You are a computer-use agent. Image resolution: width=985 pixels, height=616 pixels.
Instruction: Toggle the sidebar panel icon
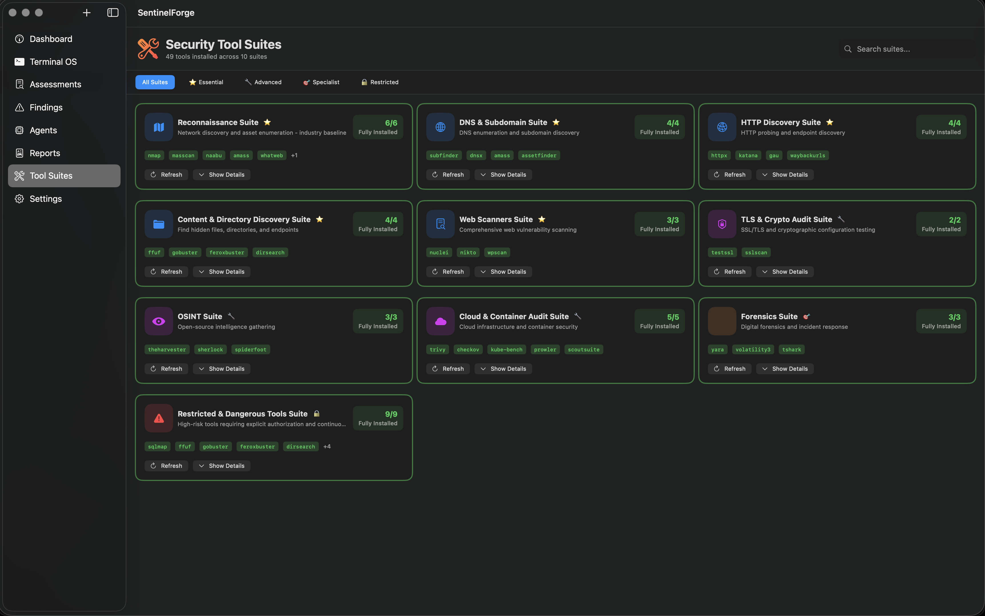click(113, 13)
